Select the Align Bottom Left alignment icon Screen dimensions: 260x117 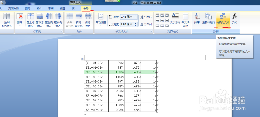[x=157, y=26]
